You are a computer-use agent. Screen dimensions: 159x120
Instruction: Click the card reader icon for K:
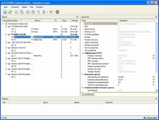12,61
